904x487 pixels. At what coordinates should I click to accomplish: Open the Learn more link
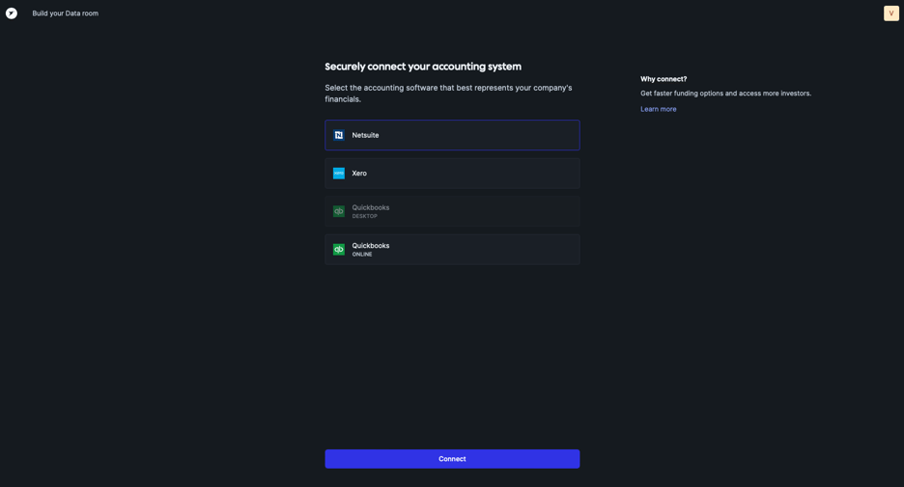pyautogui.click(x=659, y=109)
